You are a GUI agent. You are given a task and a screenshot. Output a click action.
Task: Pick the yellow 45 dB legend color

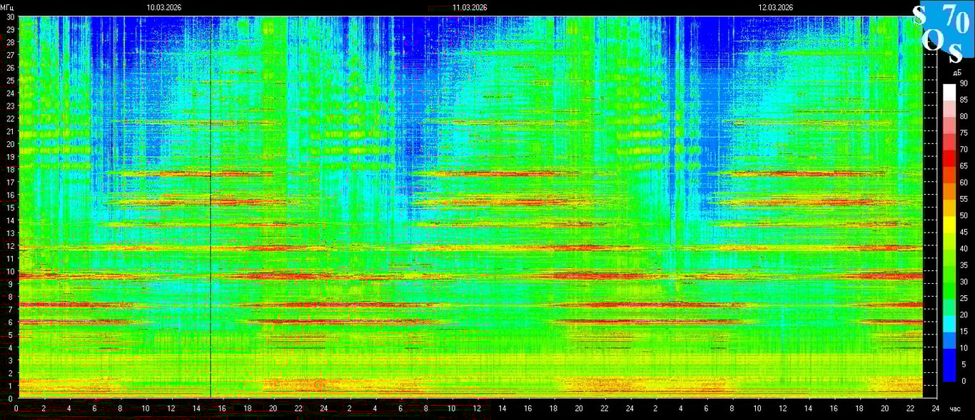pyautogui.click(x=949, y=224)
